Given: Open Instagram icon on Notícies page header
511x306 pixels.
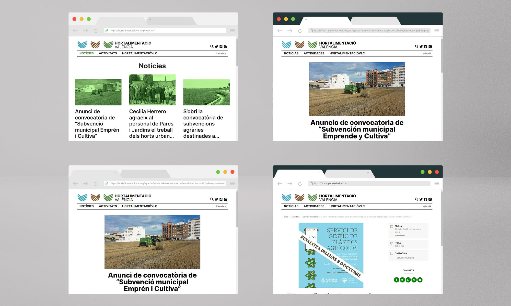Looking at the screenshot, I should click(226, 46).
